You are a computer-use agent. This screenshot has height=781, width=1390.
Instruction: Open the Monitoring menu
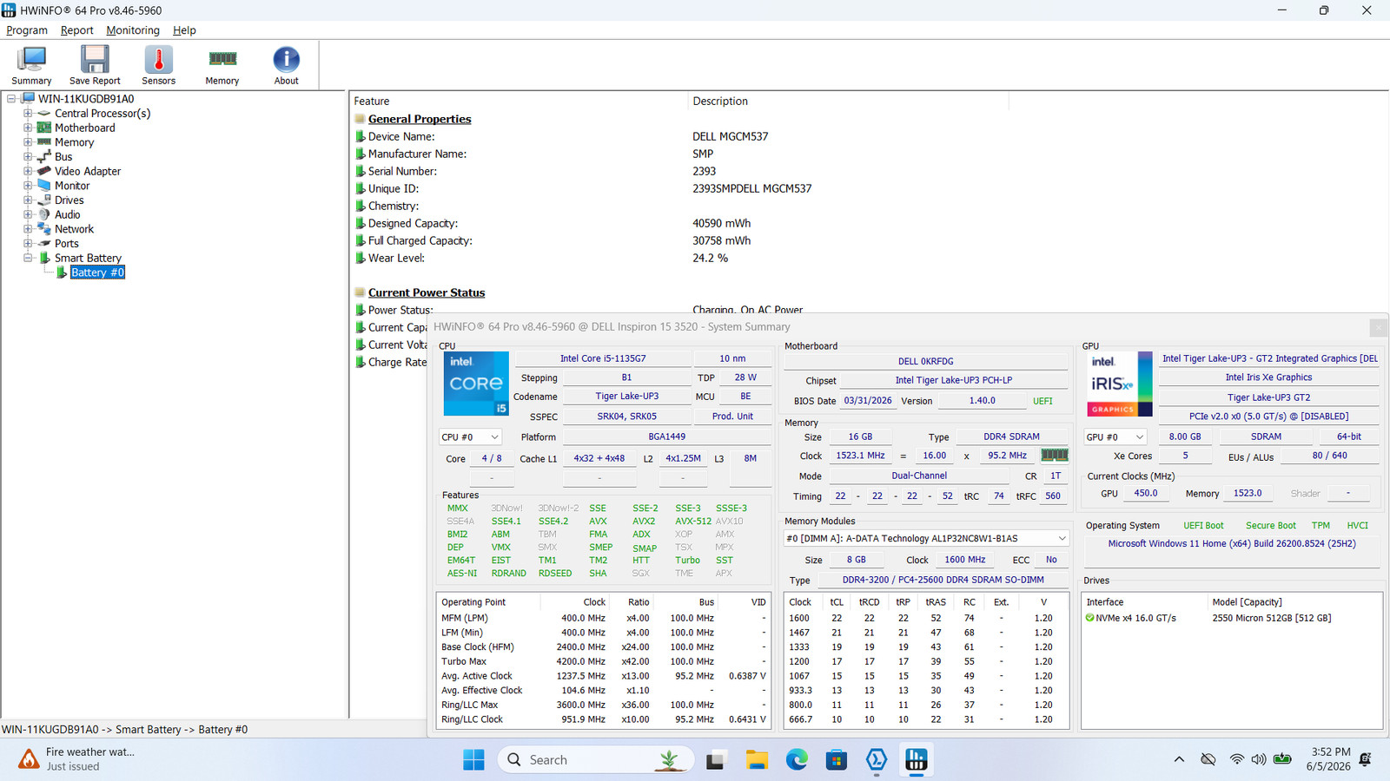coord(133,30)
